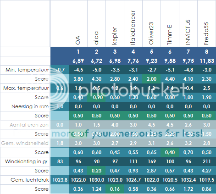Screen dimensions: 216x194
Task: Click the green 0,16 luchtdruk score
Action: click(115, 189)
